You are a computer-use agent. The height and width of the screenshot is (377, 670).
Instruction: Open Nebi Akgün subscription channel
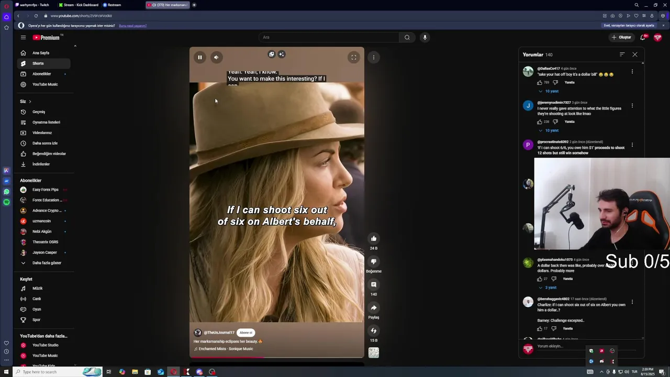click(43, 231)
